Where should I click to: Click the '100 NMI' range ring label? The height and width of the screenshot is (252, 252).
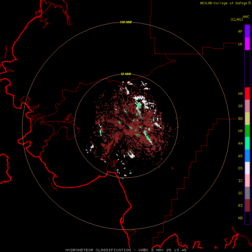[x=126, y=22]
